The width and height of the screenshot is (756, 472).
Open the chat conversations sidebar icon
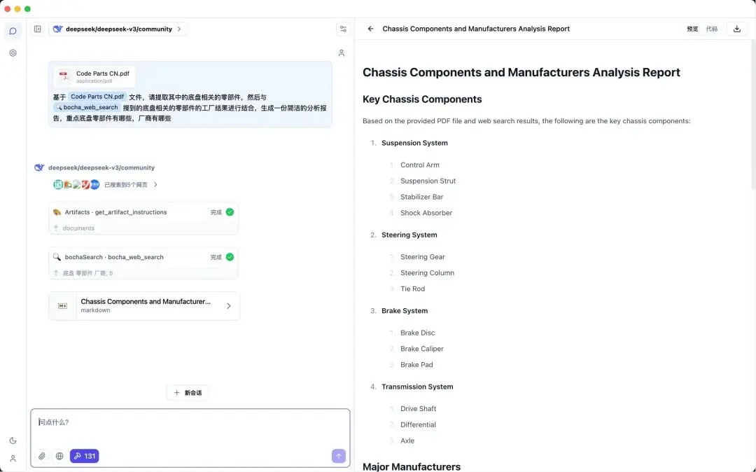pyautogui.click(x=13, y=31)
